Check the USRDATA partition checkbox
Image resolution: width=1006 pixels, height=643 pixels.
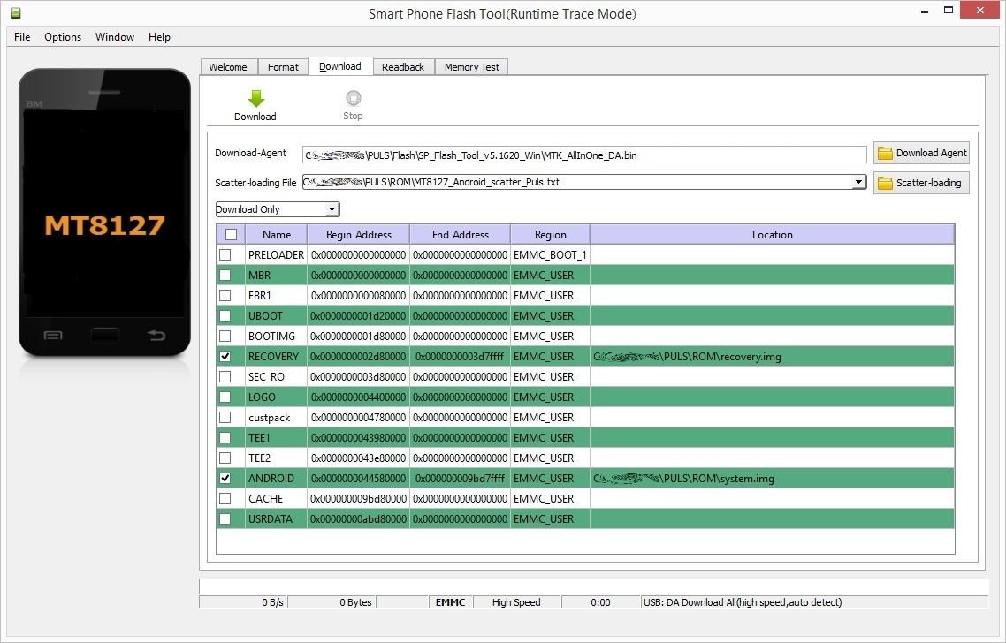pos(225,518)
